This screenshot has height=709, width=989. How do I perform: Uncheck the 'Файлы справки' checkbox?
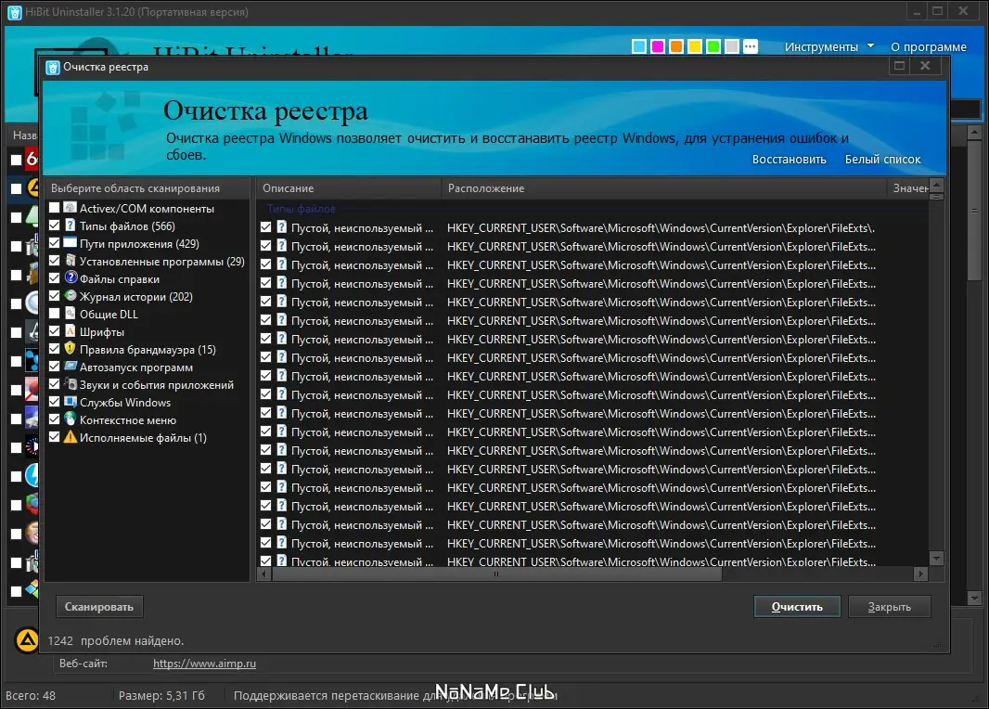pyautogui.click(x=54, y=278)
